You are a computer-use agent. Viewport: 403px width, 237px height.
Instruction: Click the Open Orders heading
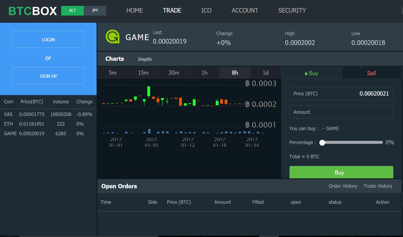click(119, 186)
